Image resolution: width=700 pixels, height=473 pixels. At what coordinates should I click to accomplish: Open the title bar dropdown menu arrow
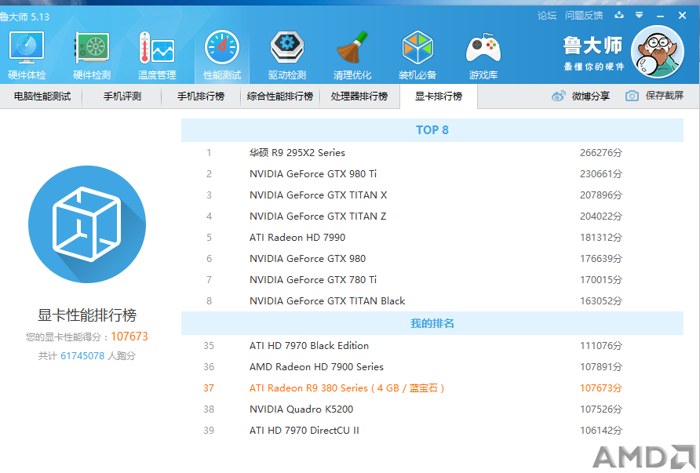coord(640,15)
